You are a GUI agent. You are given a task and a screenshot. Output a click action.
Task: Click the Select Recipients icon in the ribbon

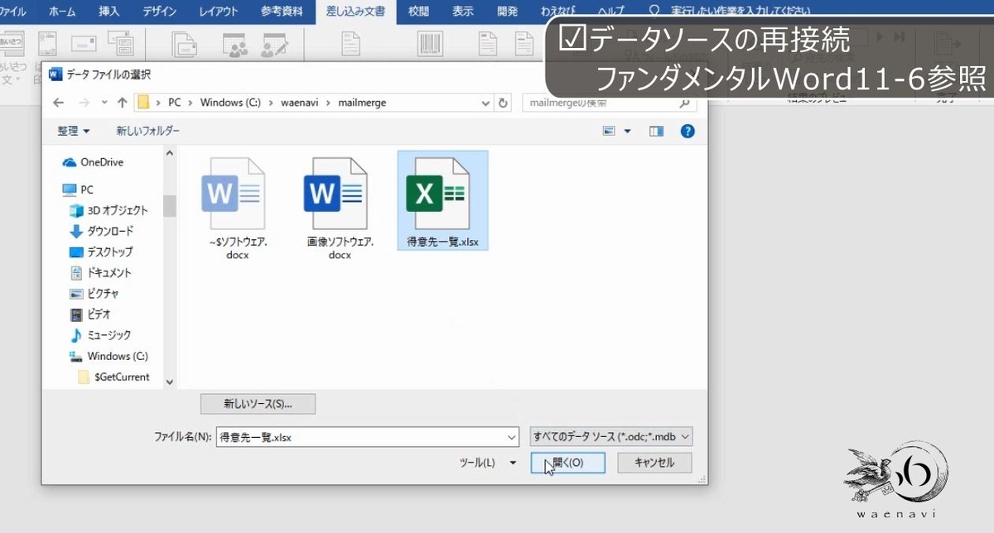pos(234,46)
